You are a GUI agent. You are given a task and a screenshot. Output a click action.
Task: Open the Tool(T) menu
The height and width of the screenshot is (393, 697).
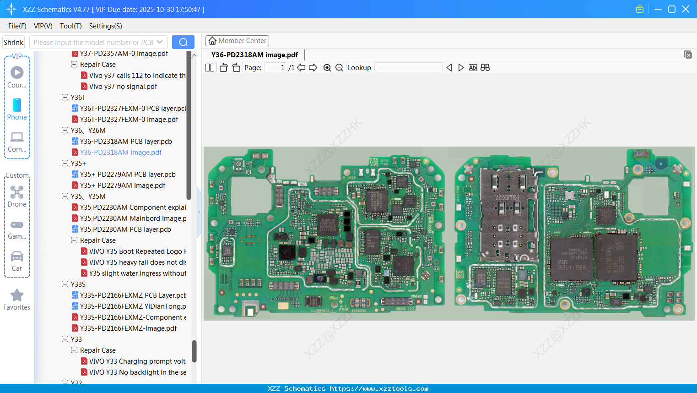click(70, 26)
